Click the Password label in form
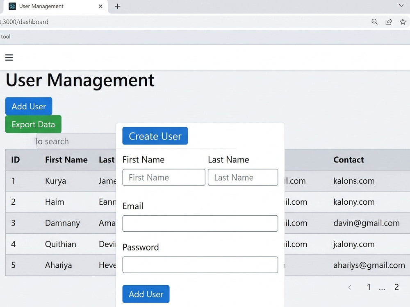The image size is (410, 307). (140, 247)
